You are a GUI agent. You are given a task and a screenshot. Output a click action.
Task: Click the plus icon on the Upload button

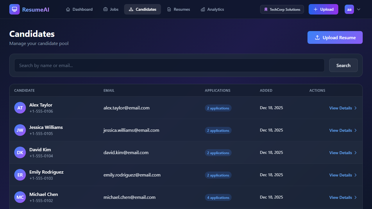(x=316, y=9)
